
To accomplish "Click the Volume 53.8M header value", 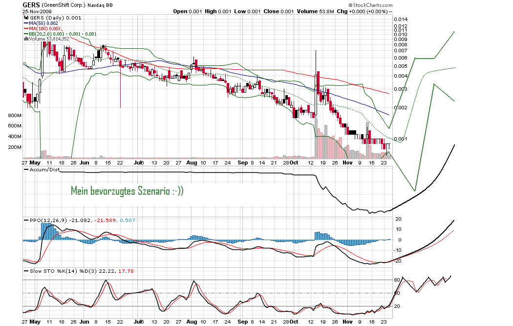I will click(316, 11).
